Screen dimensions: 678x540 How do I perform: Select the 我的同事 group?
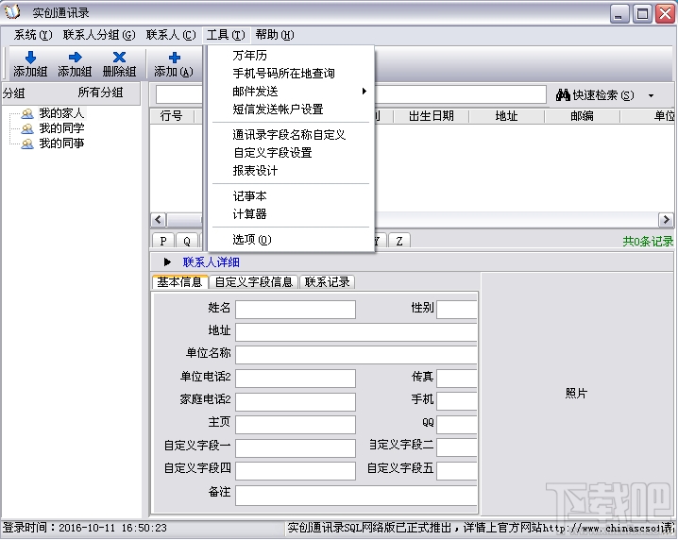pos(61,143)
